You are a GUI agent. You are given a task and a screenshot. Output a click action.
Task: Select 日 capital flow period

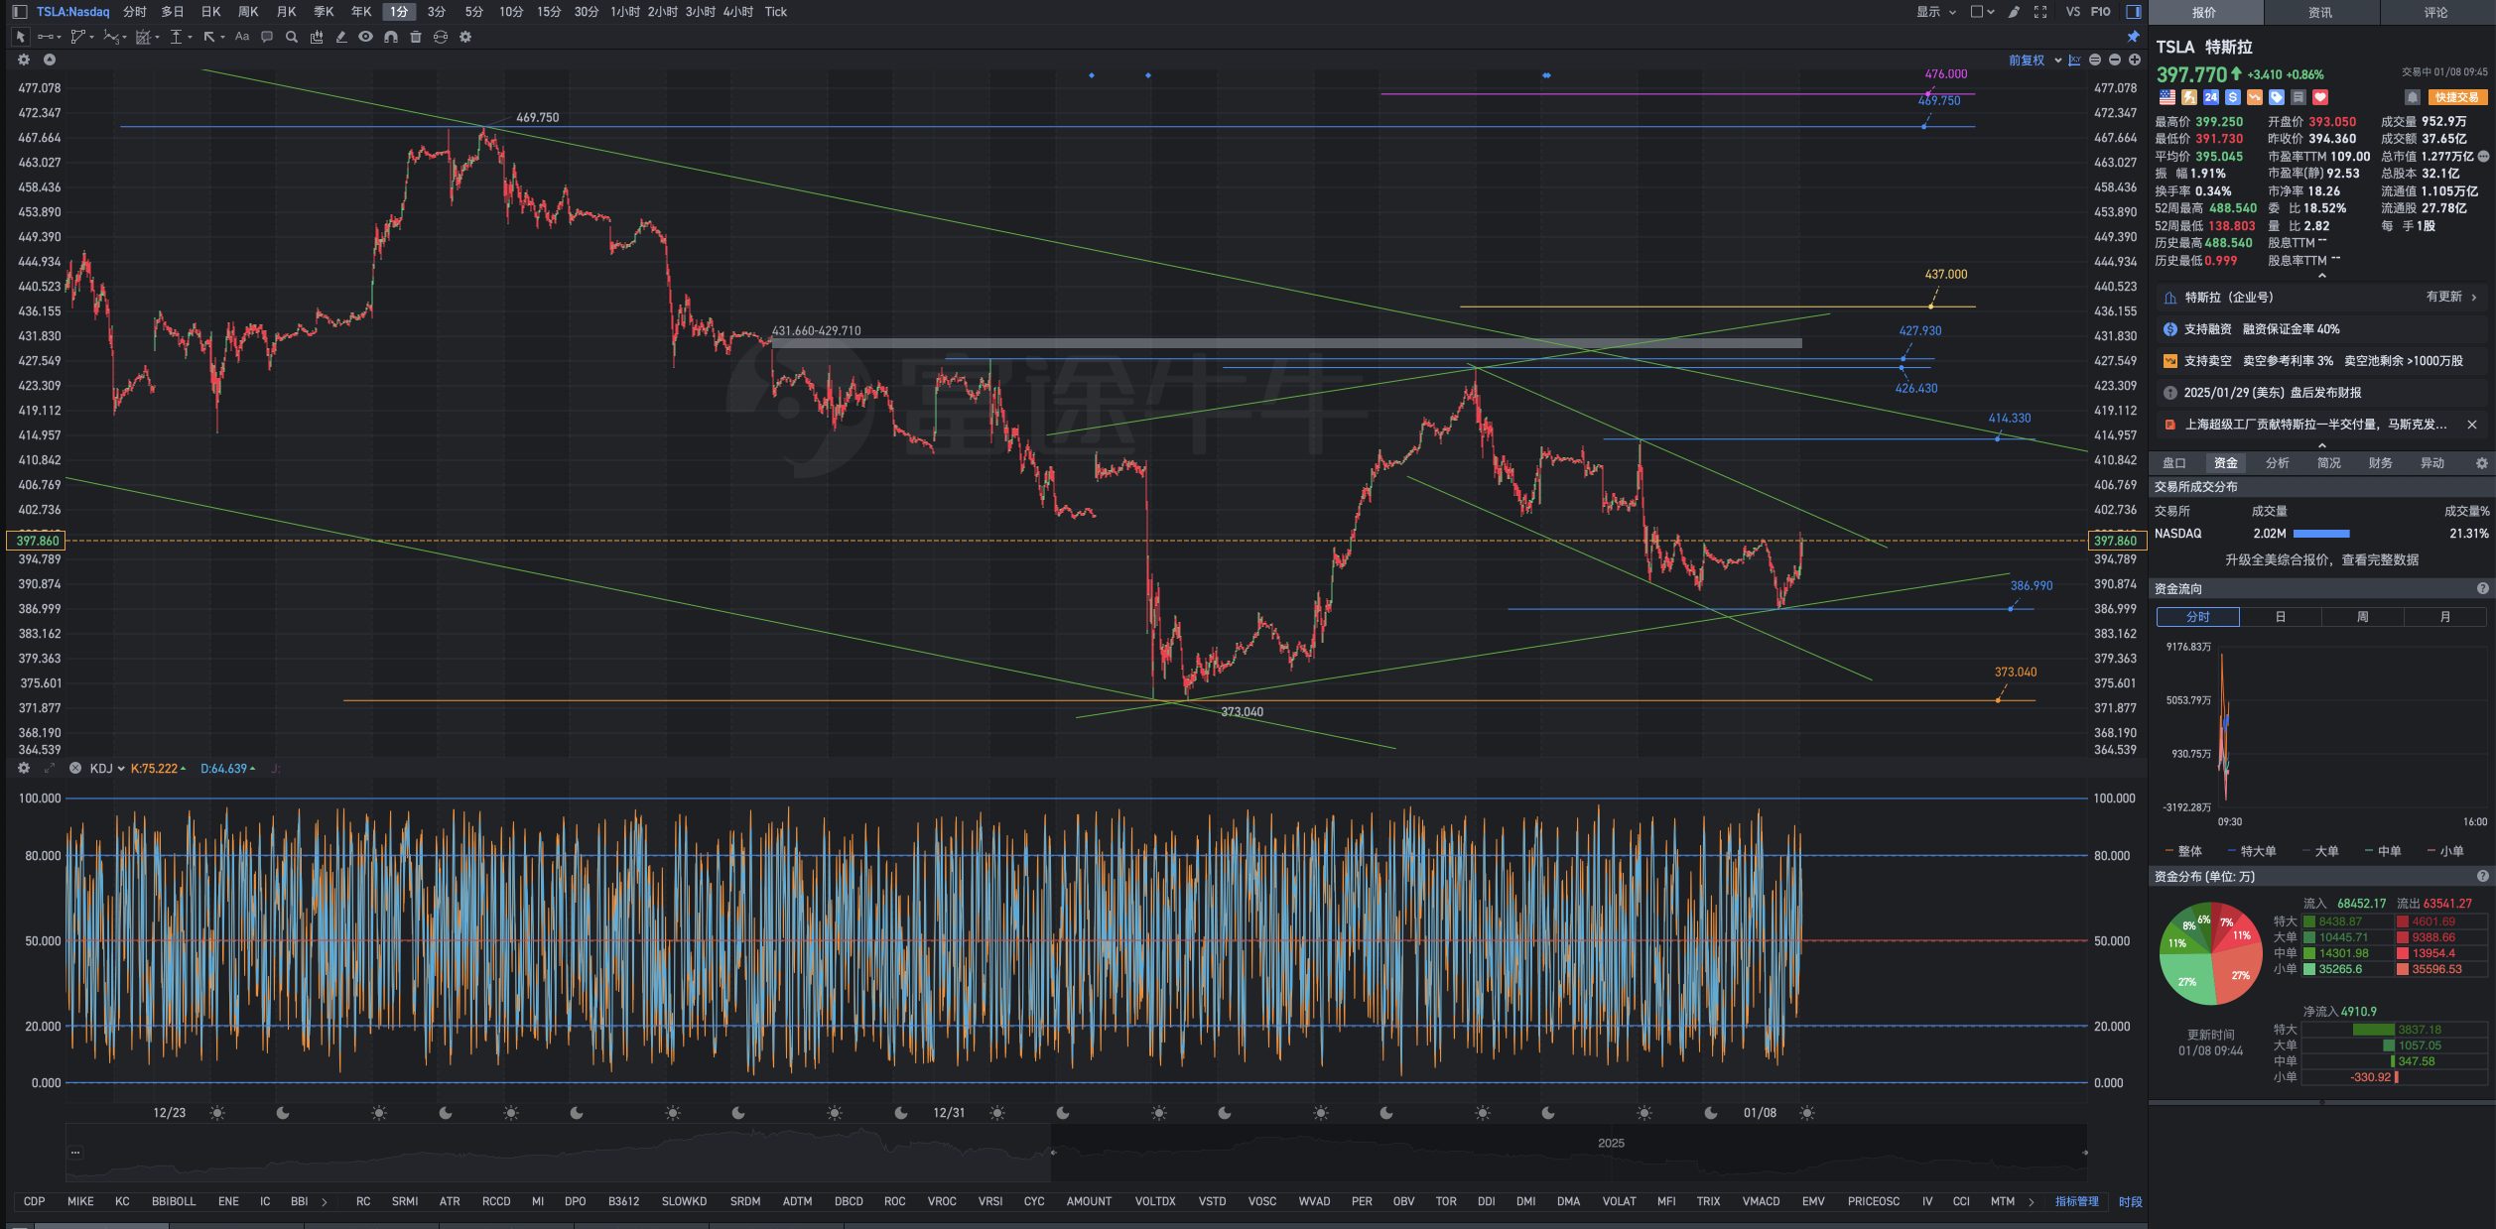[2281, 617]
